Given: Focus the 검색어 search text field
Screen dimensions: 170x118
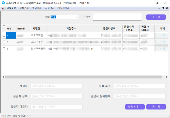Looking at the screenshot, I should pos(117,17).
